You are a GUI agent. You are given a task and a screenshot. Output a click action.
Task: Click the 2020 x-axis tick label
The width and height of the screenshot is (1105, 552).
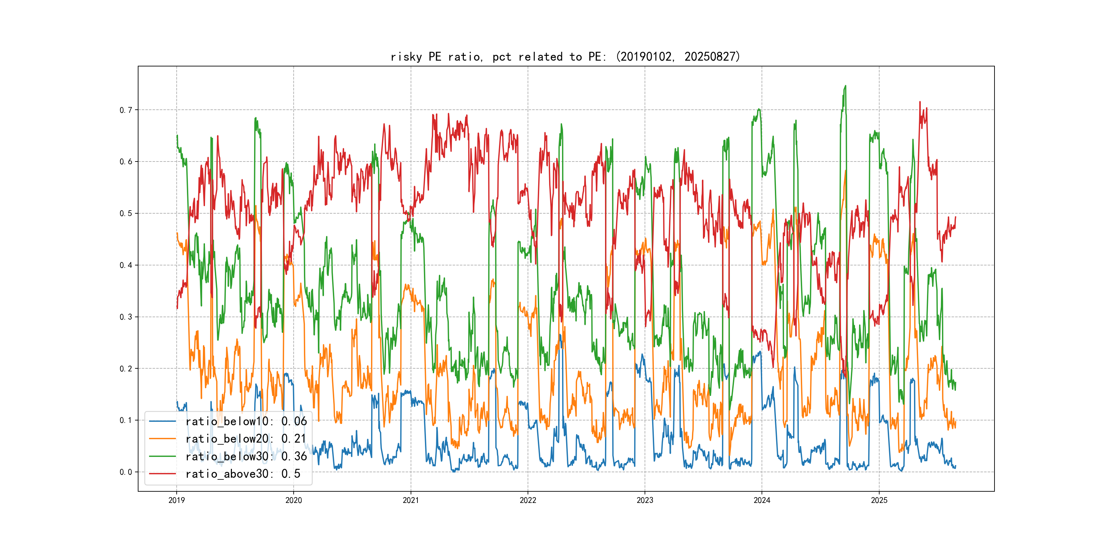293,500
